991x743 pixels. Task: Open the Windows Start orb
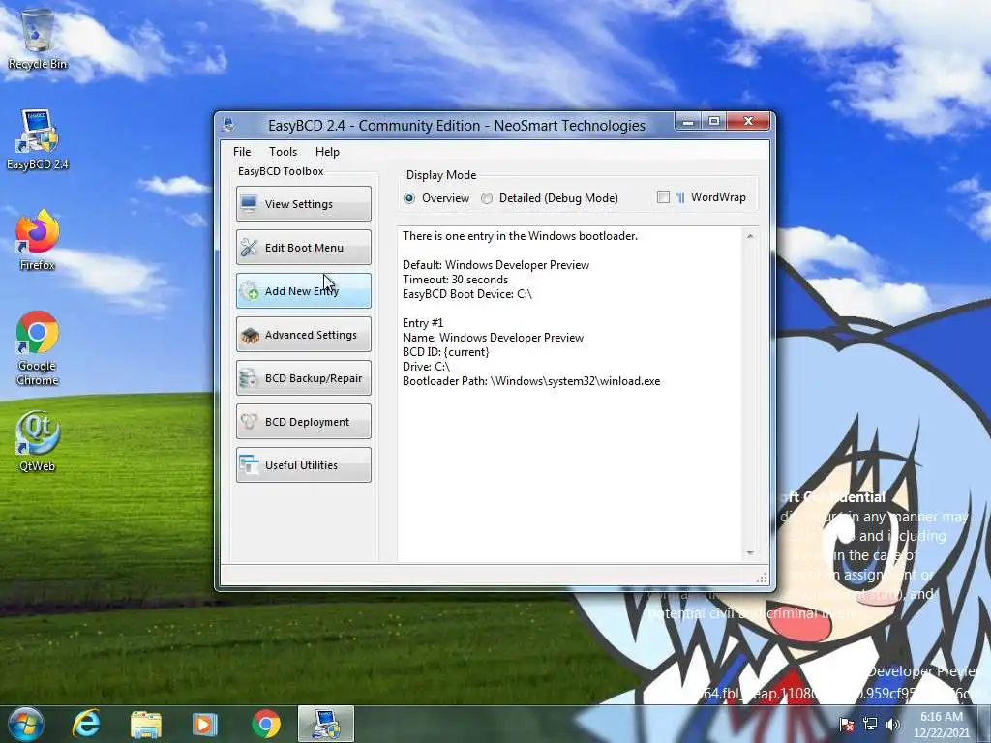coord(25,724)
